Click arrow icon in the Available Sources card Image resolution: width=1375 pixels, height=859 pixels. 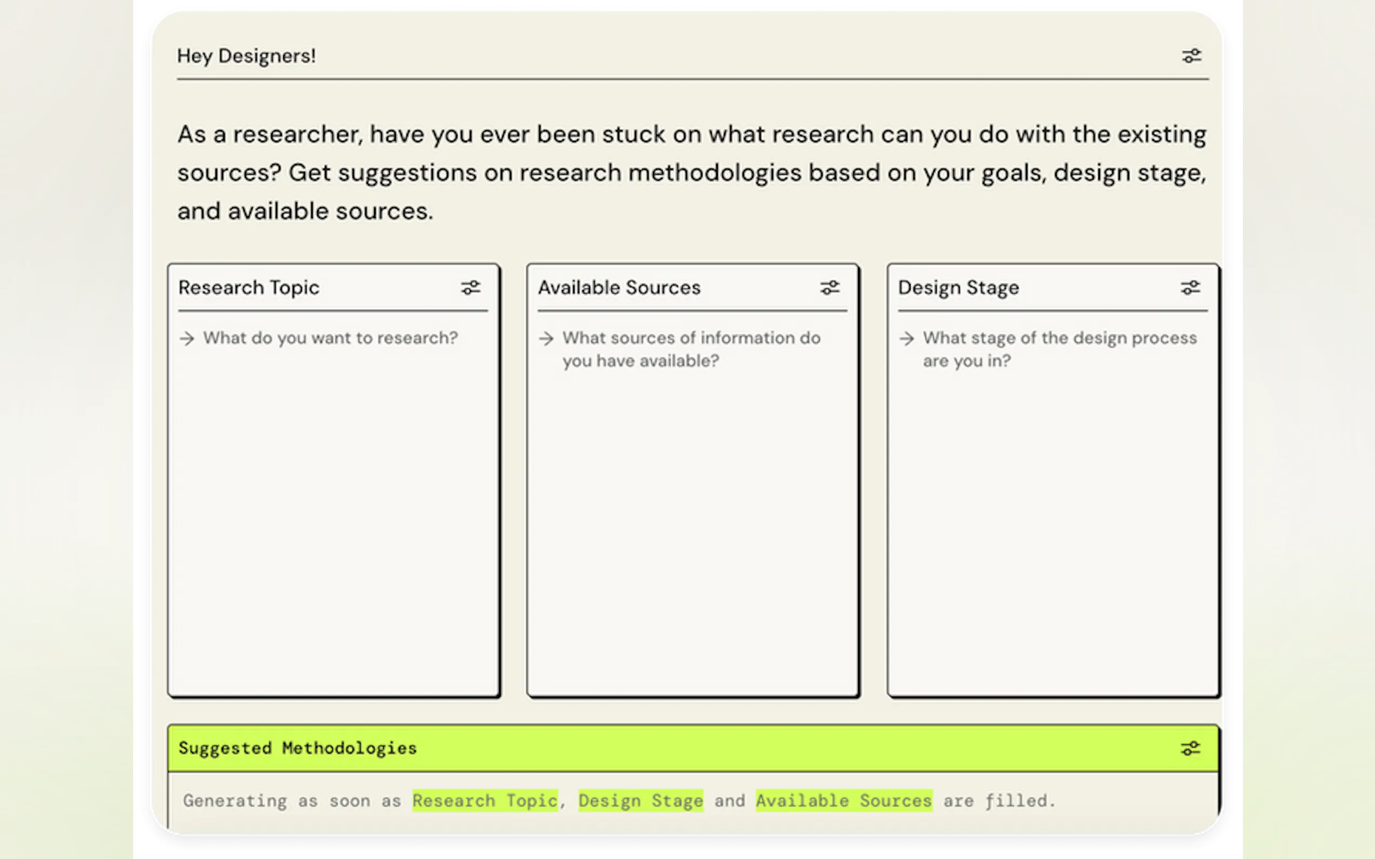coord(546,339)
